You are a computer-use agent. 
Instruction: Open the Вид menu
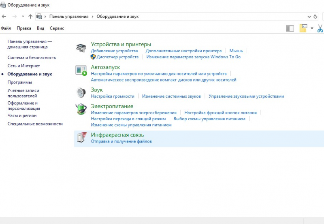(x=40, y=28)
